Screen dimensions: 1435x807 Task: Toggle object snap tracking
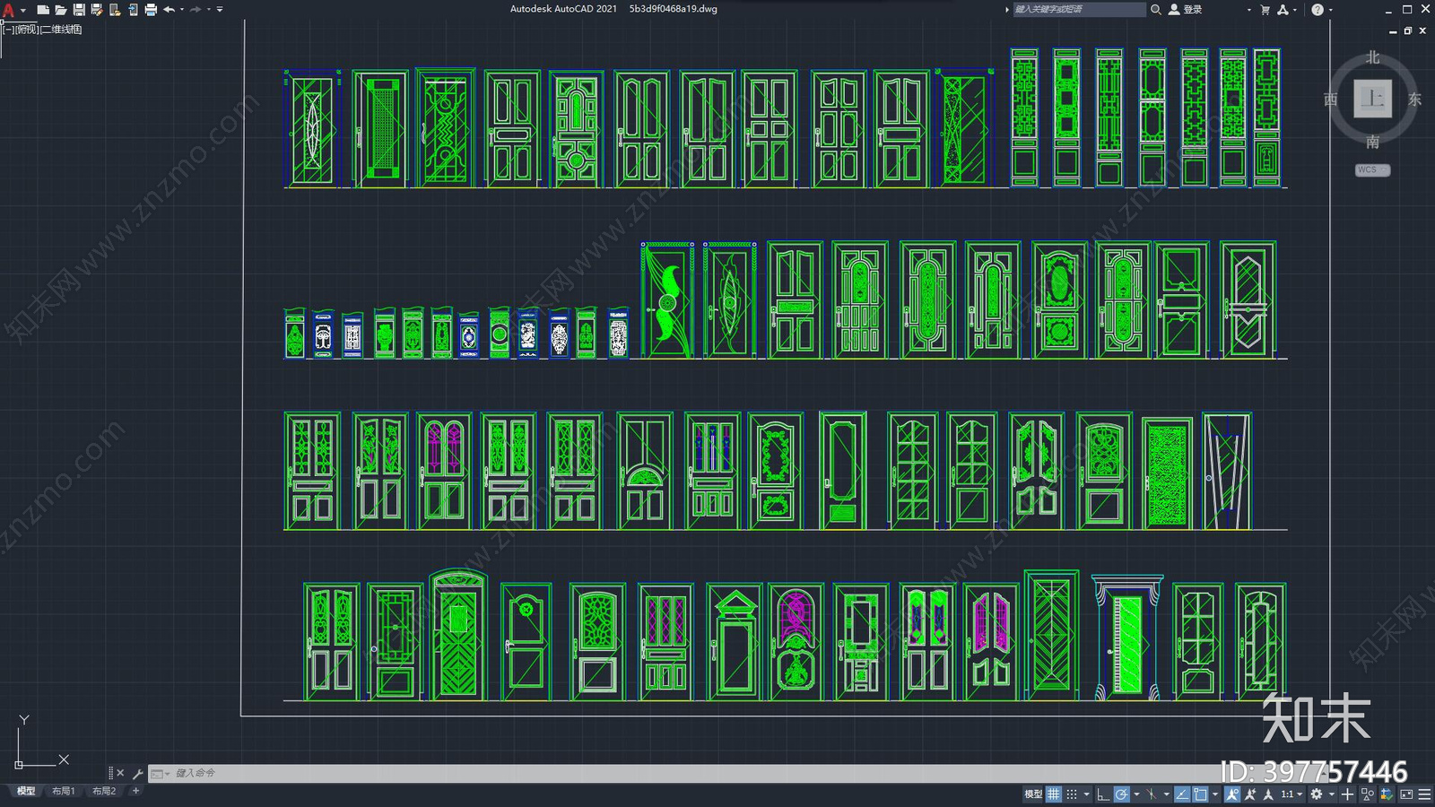(1182, 794)
